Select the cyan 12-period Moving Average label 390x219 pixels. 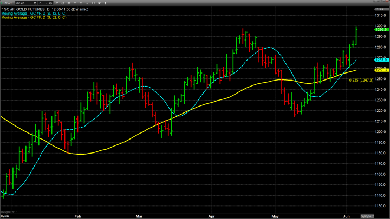[x=32, y=14]
